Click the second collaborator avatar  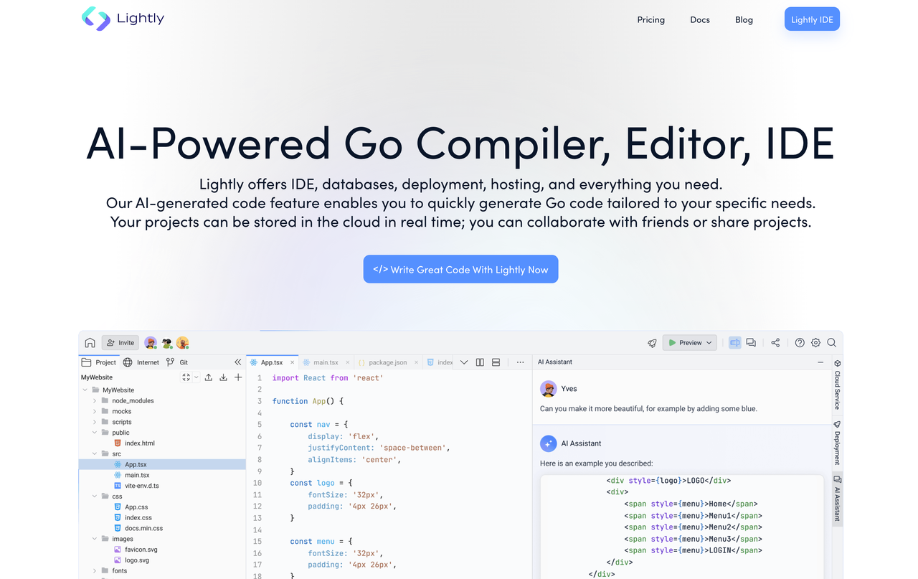click(x=166, y=343)
